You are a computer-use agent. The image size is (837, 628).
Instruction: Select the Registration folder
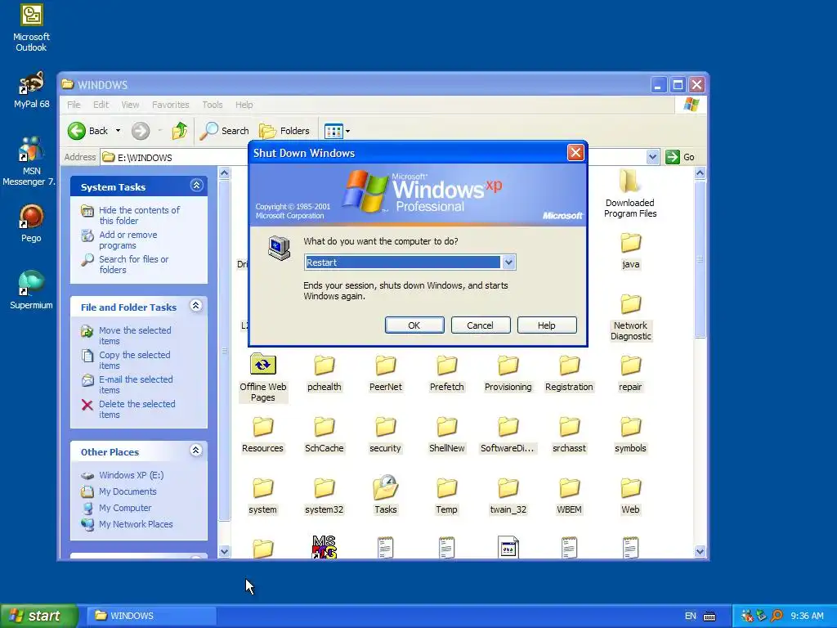click(569, 373)
